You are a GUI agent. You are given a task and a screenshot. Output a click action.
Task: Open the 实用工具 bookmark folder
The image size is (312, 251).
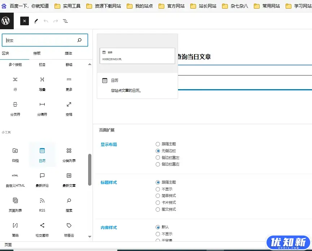(x=68, y=6)
